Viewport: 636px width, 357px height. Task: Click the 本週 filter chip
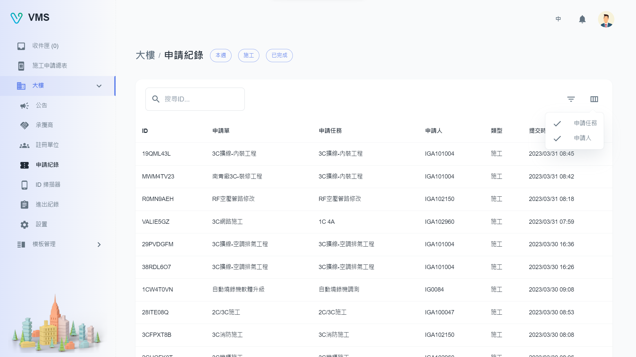(221, 56)
